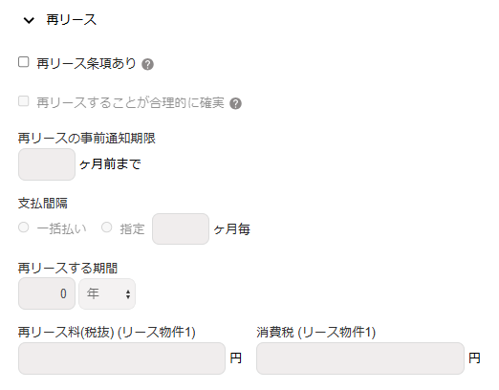Toggle 再リースすることが合理的に確実 checkbox
499x390 pixels.
pyautogui.click(x=24, y=101)
